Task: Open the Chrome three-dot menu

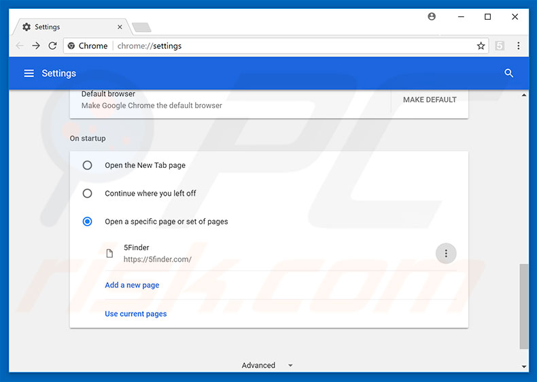Action: tap(519, 46)
